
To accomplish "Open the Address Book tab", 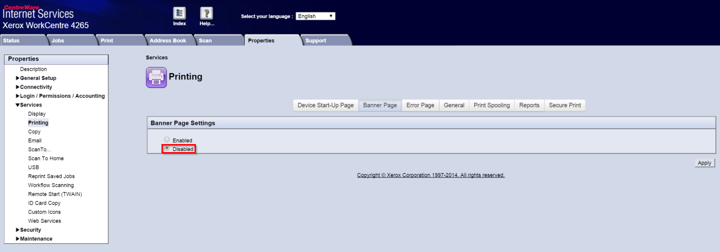I will tap(168, 41).
